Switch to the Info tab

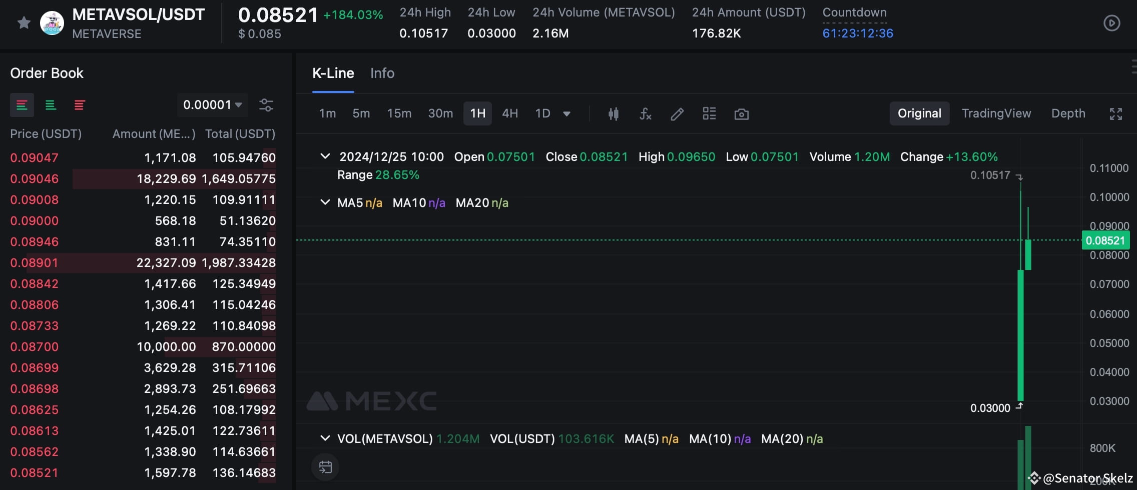[382, 73]
